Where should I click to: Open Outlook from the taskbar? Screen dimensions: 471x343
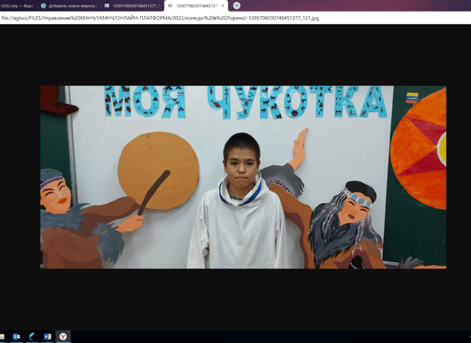pyautogui.click(x=17, y=337)
